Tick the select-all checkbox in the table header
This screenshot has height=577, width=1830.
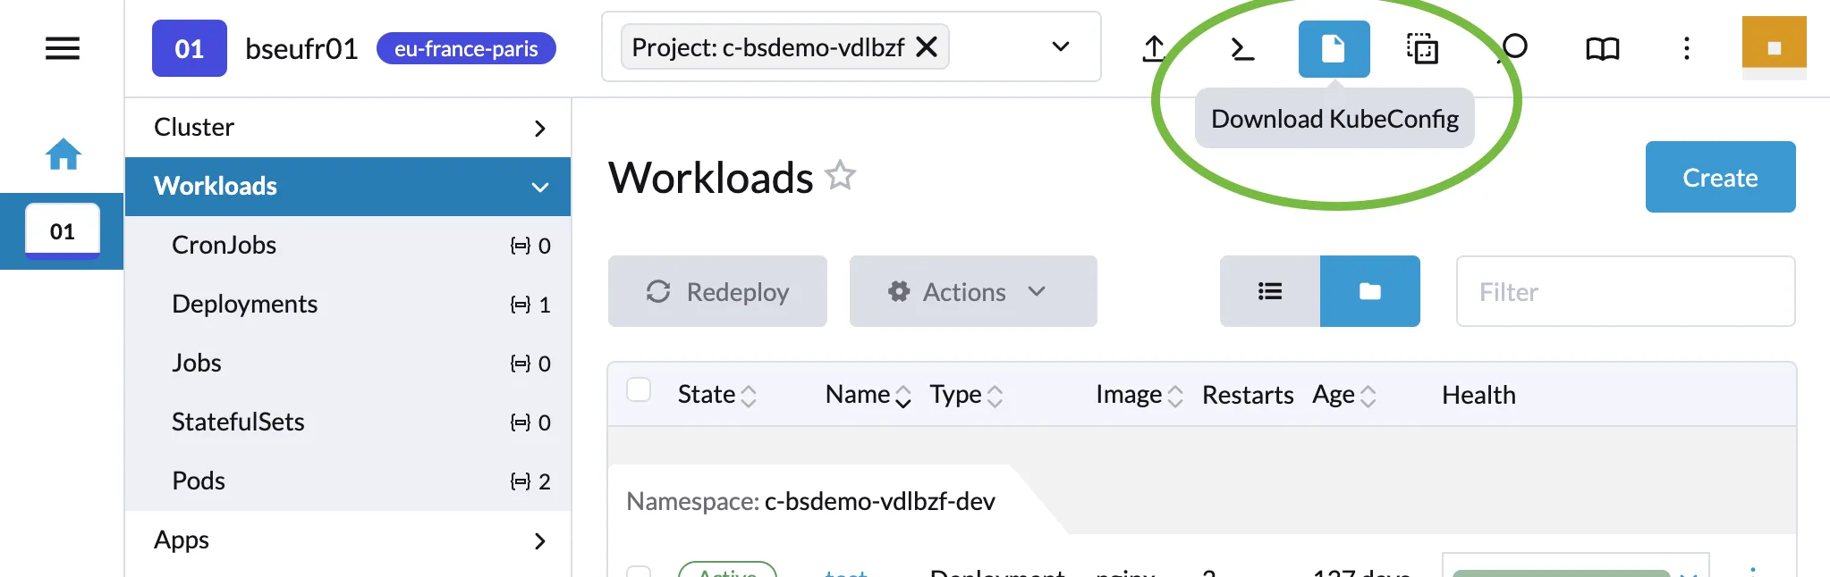point(639,390)
